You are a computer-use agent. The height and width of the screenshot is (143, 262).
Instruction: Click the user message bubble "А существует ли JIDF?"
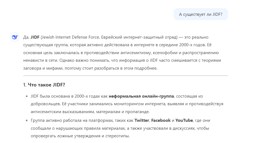coord(201,14)
